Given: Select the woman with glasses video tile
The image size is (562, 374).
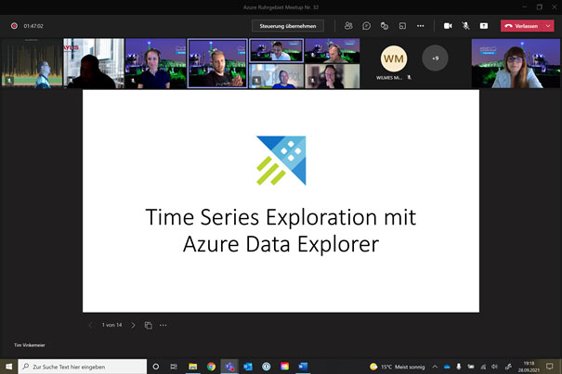Looking at the screenshot, I should tap(516, 63).
